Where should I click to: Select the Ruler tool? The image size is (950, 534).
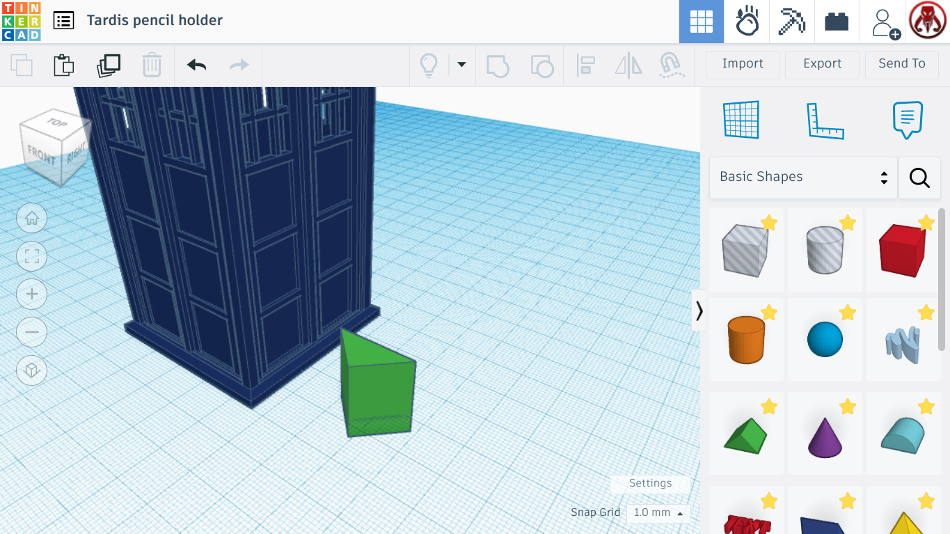point(825,120)
